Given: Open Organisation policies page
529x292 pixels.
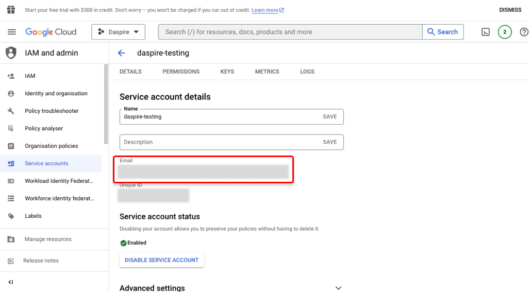Looking at the screenshot, I should pos(51,146).
